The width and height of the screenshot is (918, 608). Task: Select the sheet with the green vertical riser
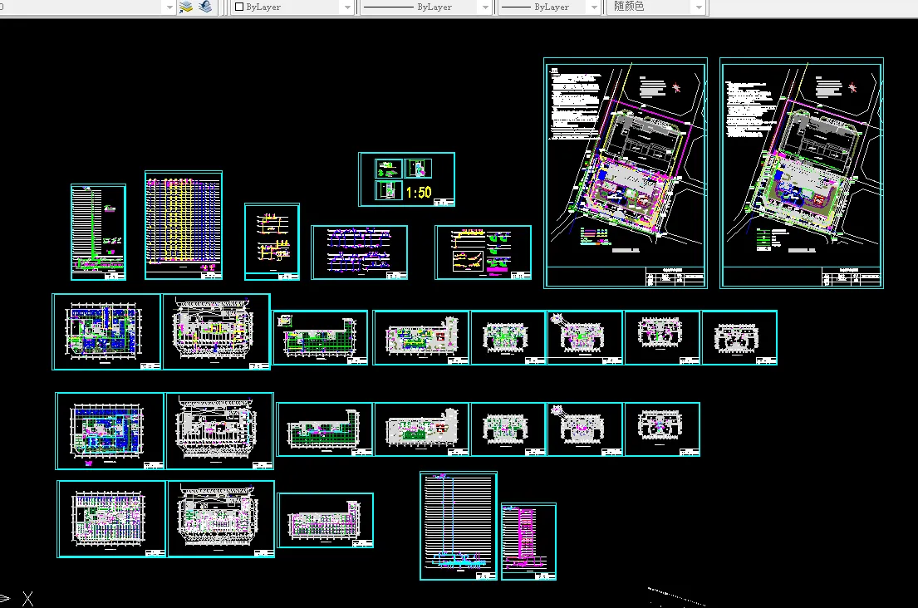[98, 233]
